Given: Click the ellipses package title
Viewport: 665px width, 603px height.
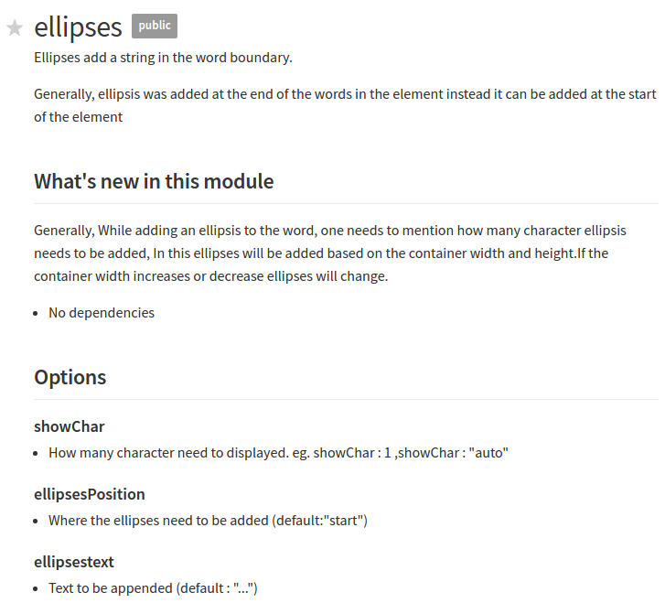Looking at the screenshot, I should click(78, 27).
